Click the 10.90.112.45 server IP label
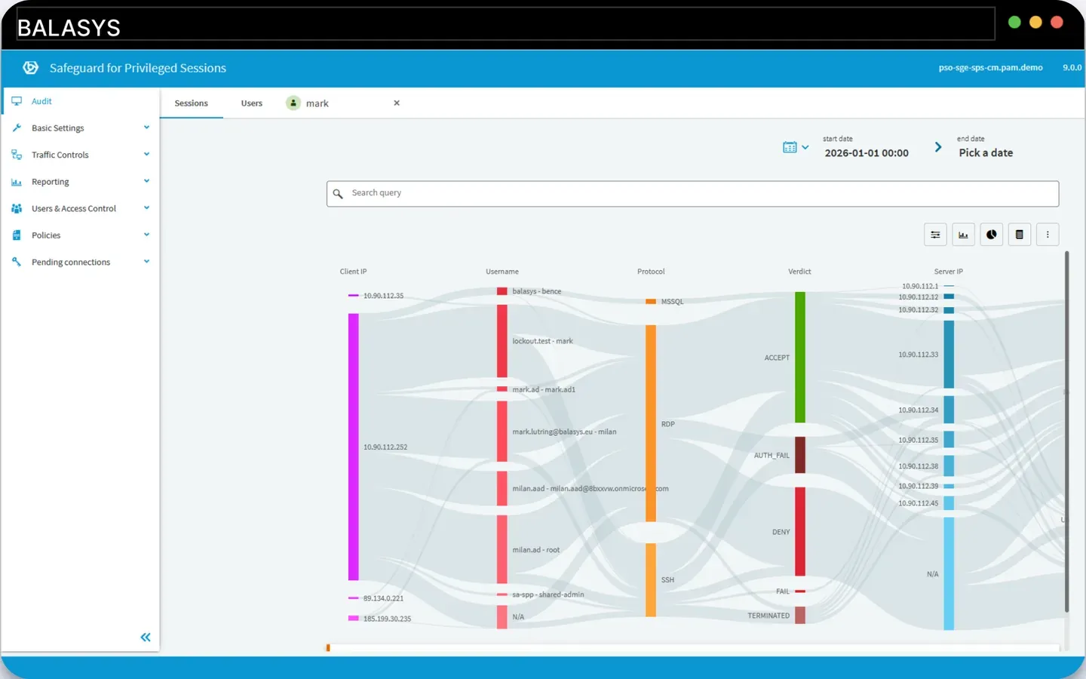Image resolution: width=1086 pixels, height=679 pixels. [x=919, y=503]
